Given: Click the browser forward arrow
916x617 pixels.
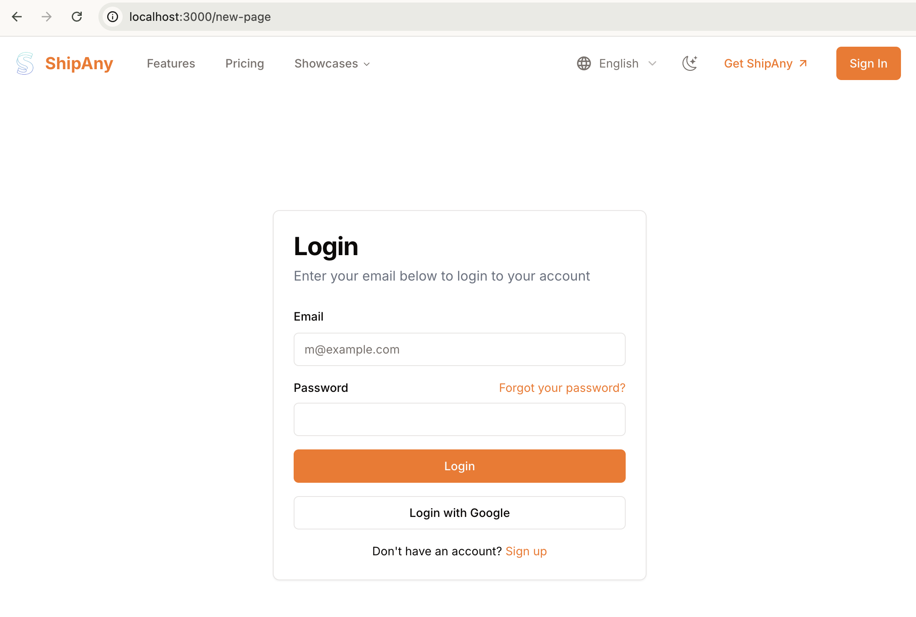Looking at the screenshot, I should (47, 17).
